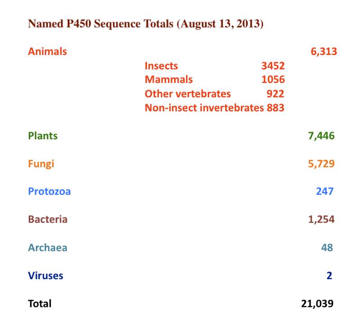Click the Insects count 3452

point(273,66)
